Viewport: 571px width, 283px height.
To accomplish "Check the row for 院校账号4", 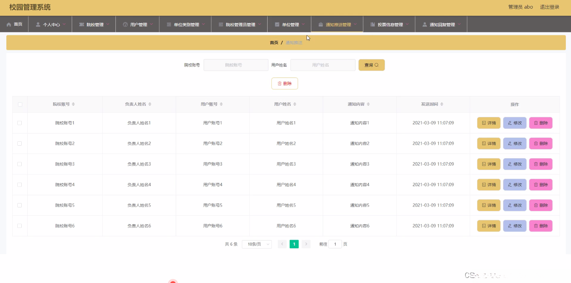I will (20, 185).
